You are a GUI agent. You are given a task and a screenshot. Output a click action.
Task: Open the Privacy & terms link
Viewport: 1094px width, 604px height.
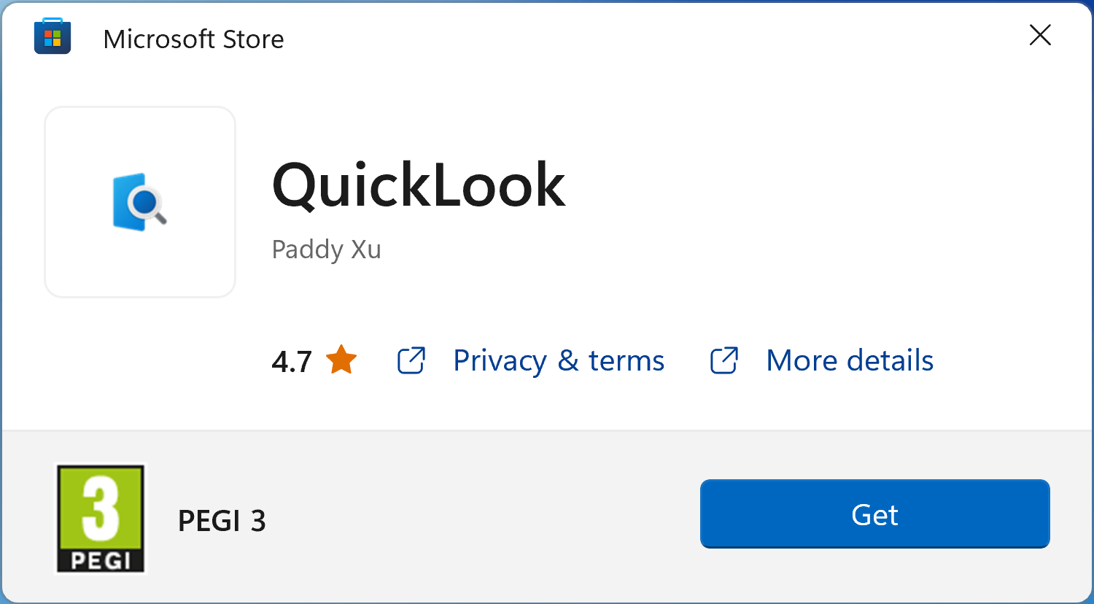click(558, 360)
